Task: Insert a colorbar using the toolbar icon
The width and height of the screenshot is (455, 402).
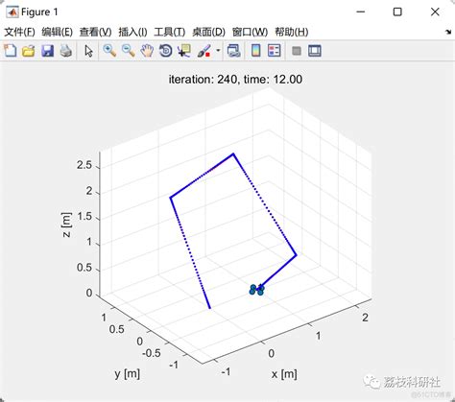Action: 255,51
